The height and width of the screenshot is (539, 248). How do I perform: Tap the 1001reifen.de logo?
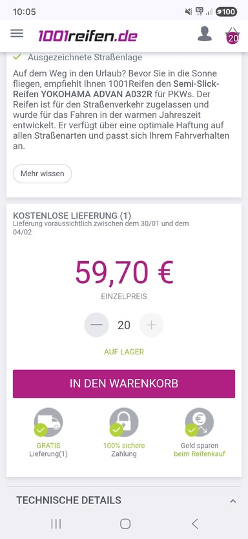[x=88, y=36]
